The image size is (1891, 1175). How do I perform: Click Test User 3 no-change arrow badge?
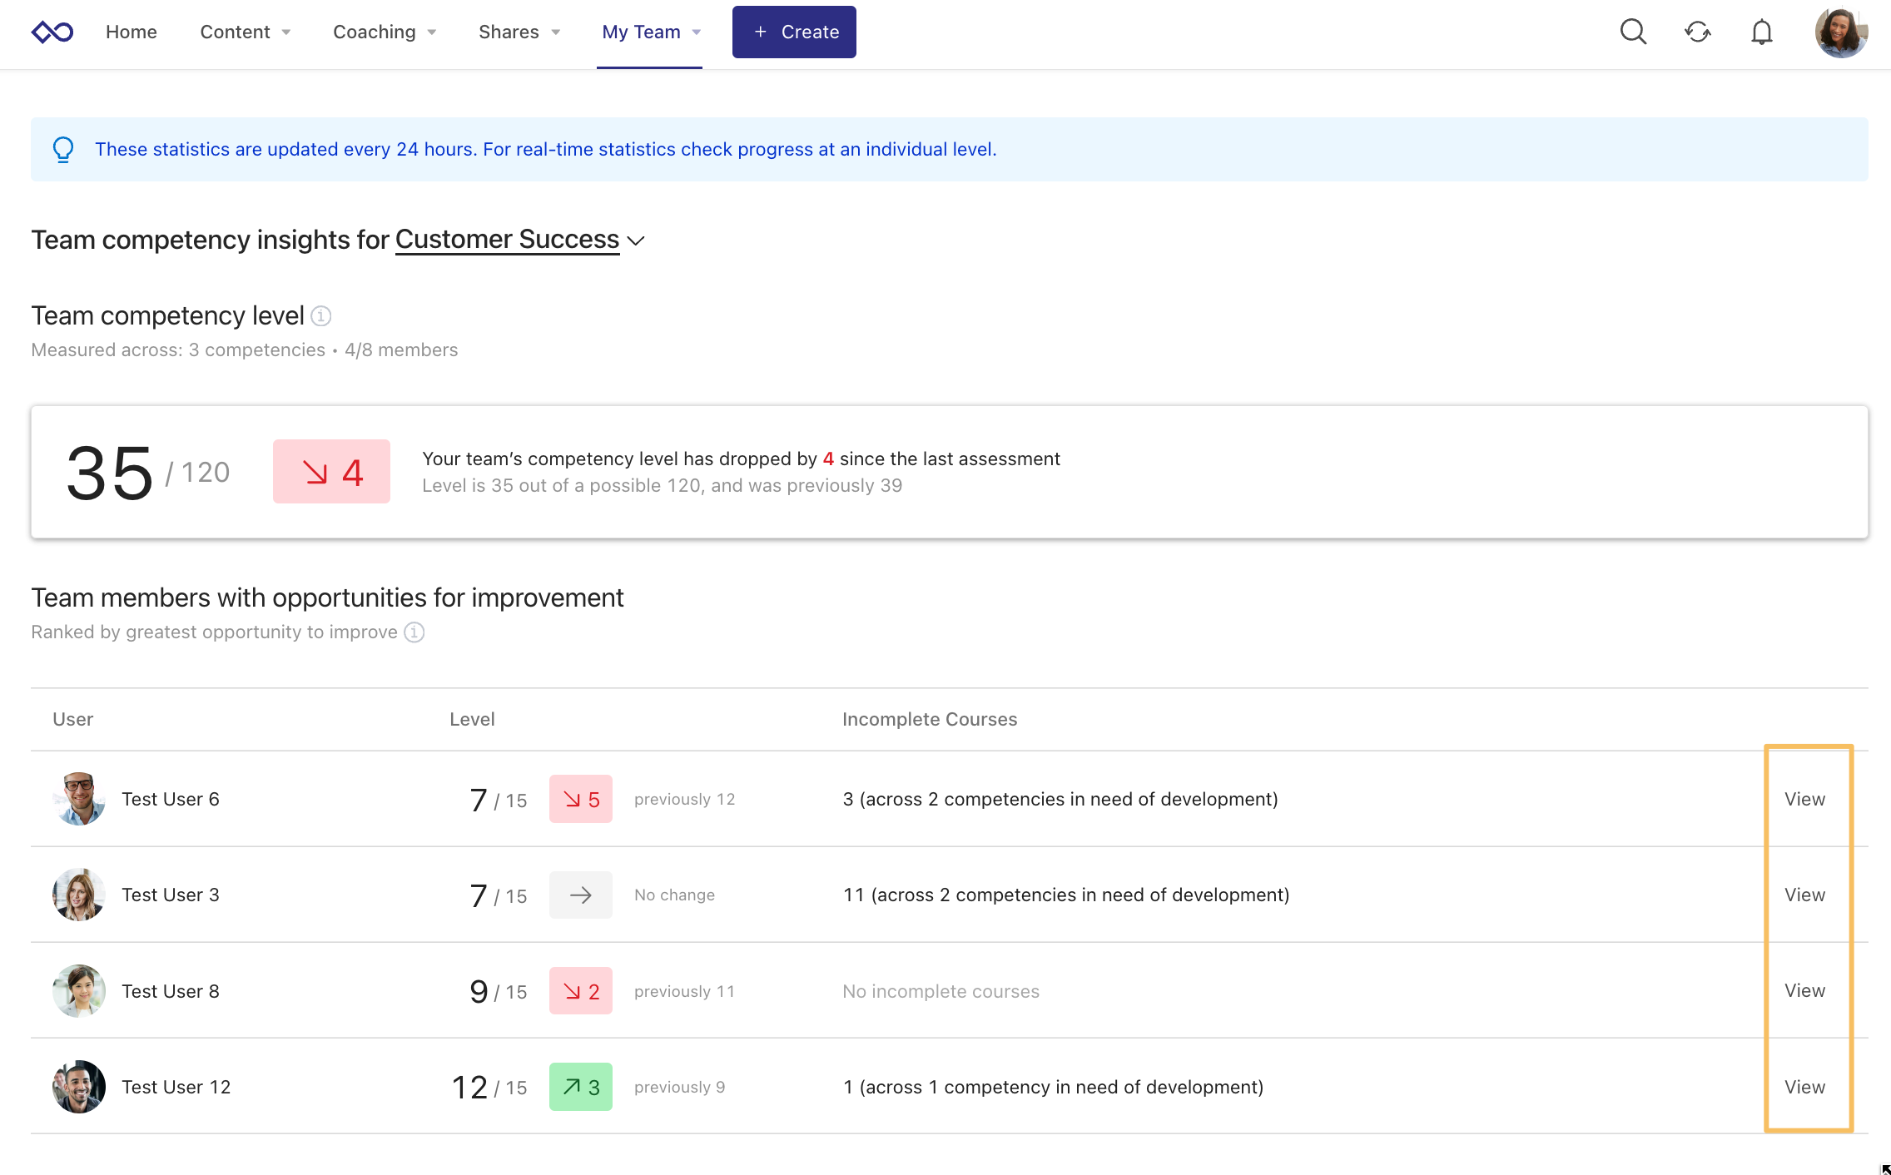pos(581,895)
